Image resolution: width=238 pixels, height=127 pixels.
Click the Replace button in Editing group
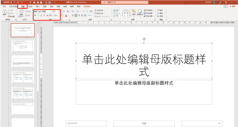click(x=161, y=13)
